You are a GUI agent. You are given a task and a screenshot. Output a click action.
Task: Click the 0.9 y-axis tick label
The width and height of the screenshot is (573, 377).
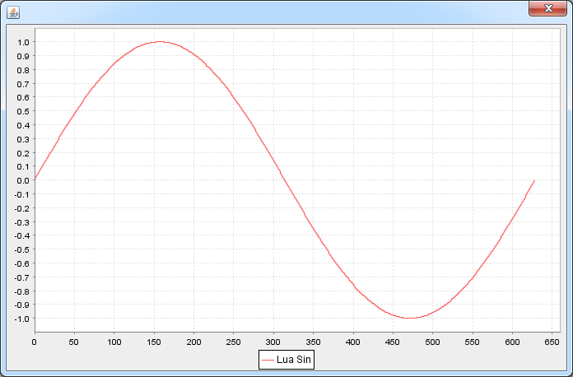click(x=23, y=56)
